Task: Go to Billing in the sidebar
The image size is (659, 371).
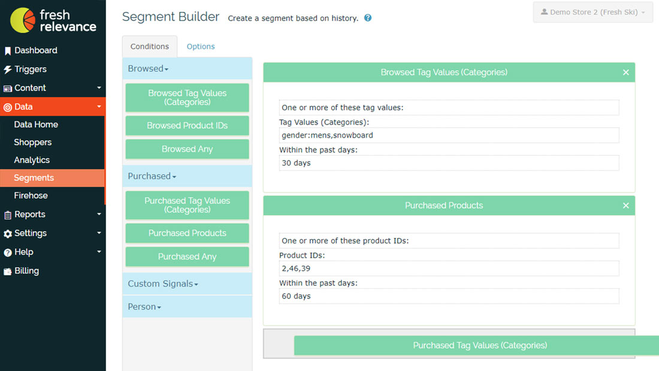Action: click(26, 271)
